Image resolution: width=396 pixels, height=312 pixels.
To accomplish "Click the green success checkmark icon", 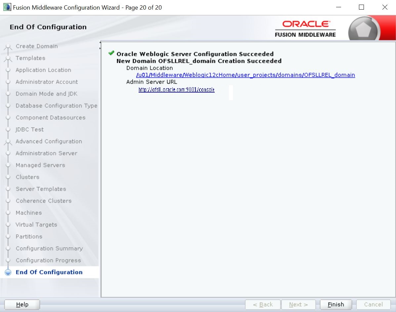I will coord(111,53).
